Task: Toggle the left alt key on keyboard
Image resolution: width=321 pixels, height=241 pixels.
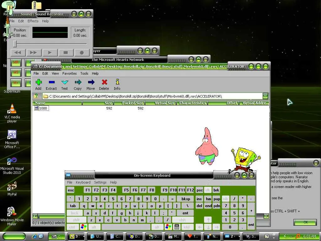Action: 94,227
